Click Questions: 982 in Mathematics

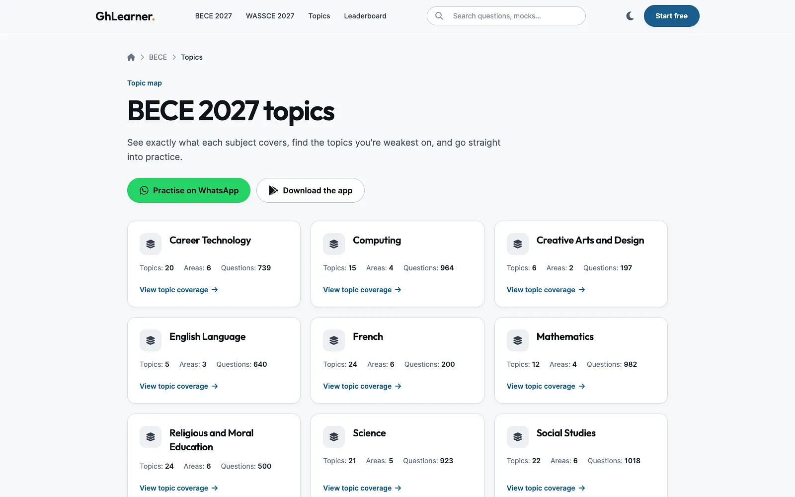(x=612, y=364)
